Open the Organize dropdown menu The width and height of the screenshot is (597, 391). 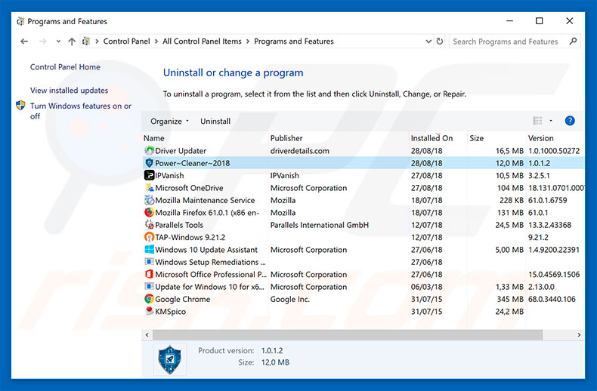[169, 121]
